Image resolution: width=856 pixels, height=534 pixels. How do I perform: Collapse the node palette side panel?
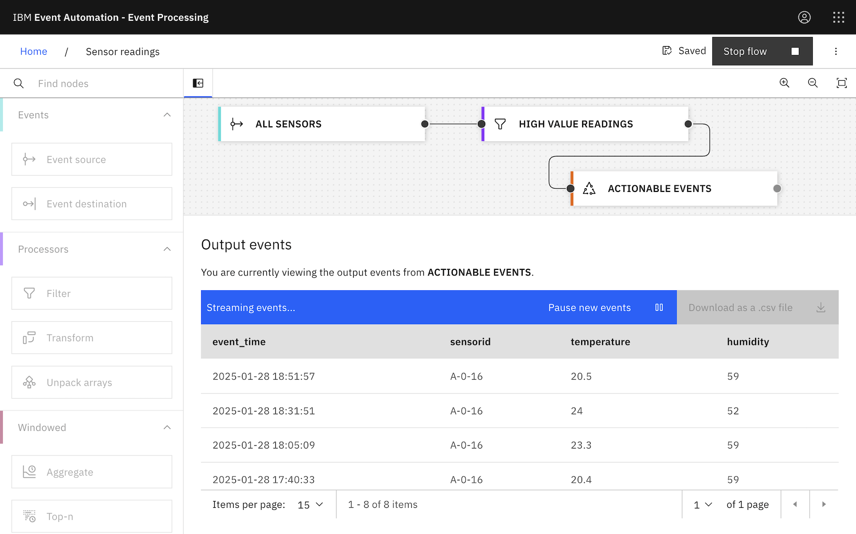tap(198, 83)
